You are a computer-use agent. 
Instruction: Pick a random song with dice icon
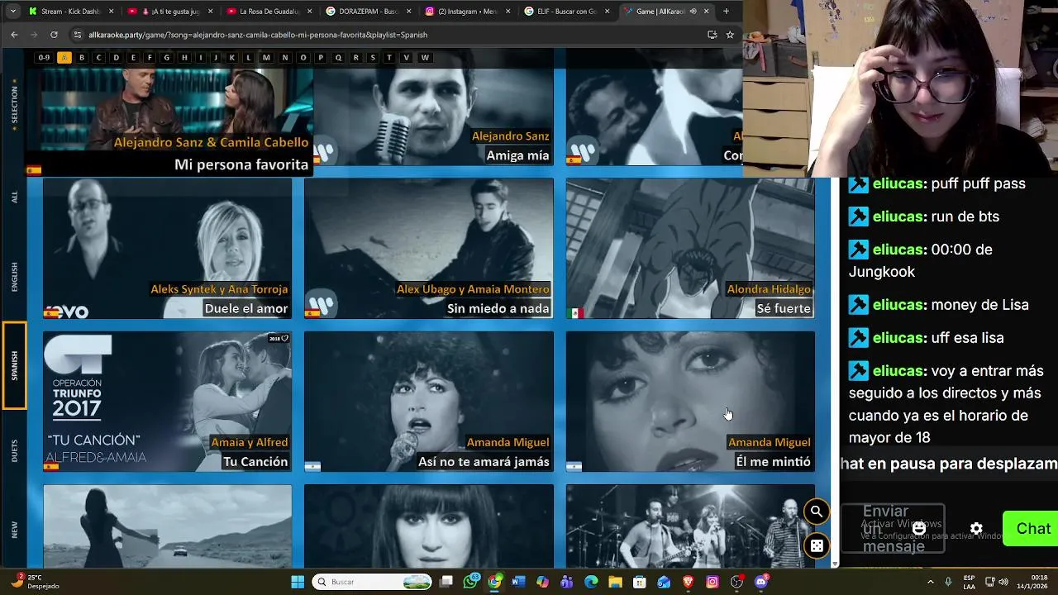(x=816, y=546)
